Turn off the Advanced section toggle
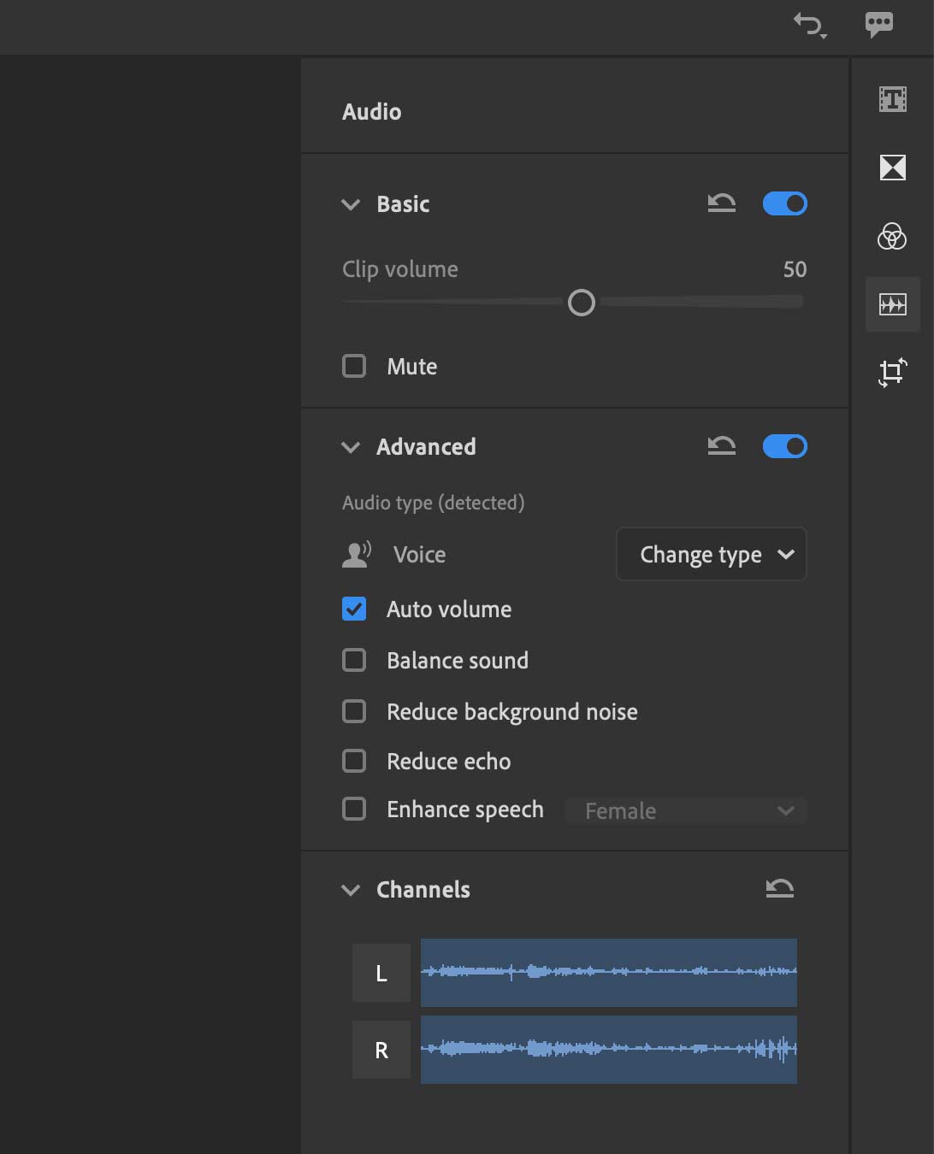 pyautogui.click(x=785, y=446)
